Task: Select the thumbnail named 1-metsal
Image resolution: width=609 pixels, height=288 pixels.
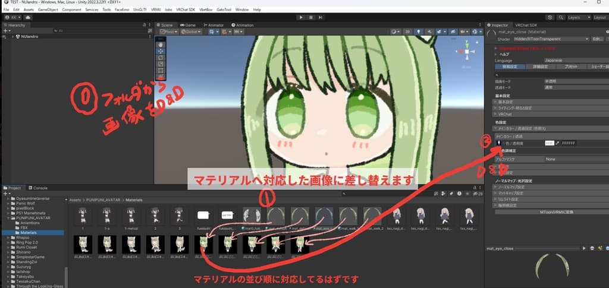Action: pos(131,219)
